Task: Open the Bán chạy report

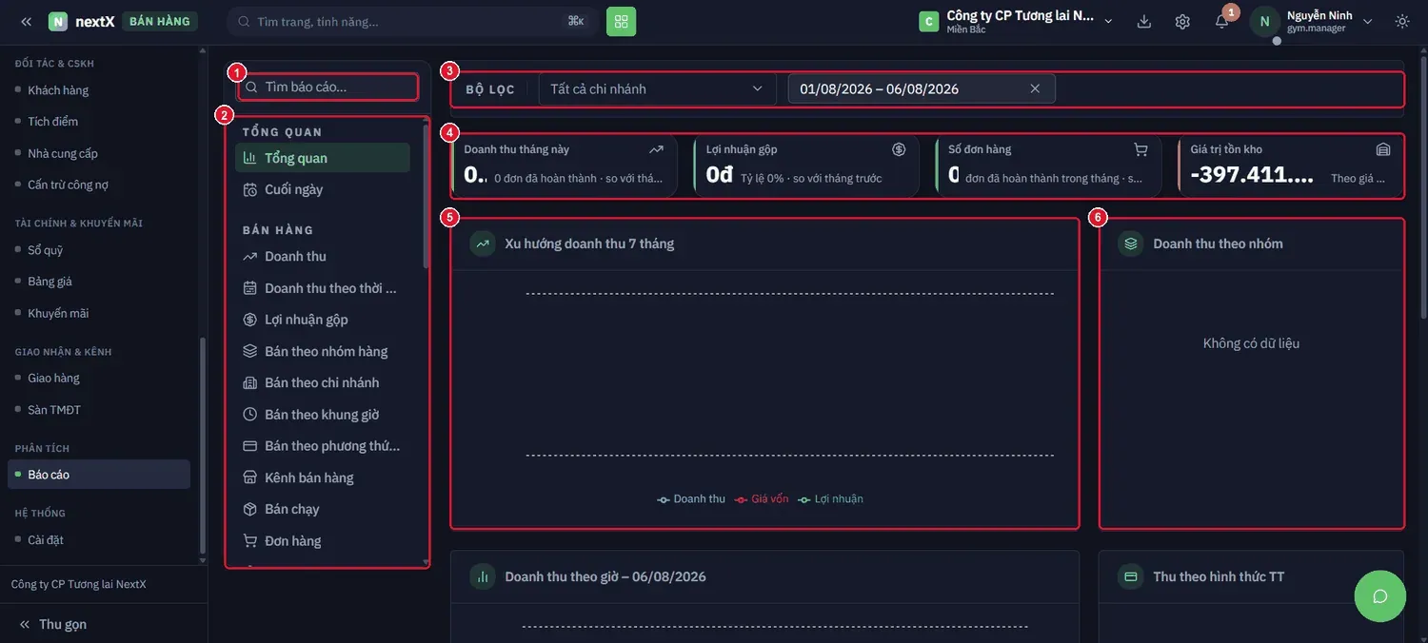Action: pos(323,509)
